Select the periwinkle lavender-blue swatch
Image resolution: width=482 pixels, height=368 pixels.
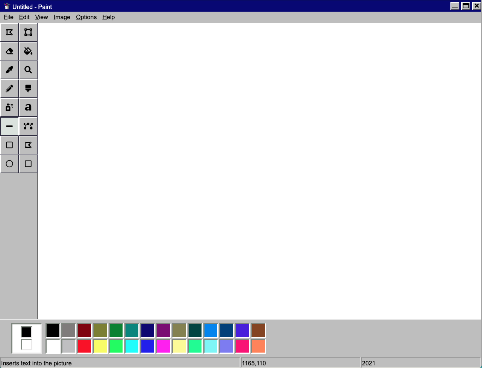click(227, 346)
